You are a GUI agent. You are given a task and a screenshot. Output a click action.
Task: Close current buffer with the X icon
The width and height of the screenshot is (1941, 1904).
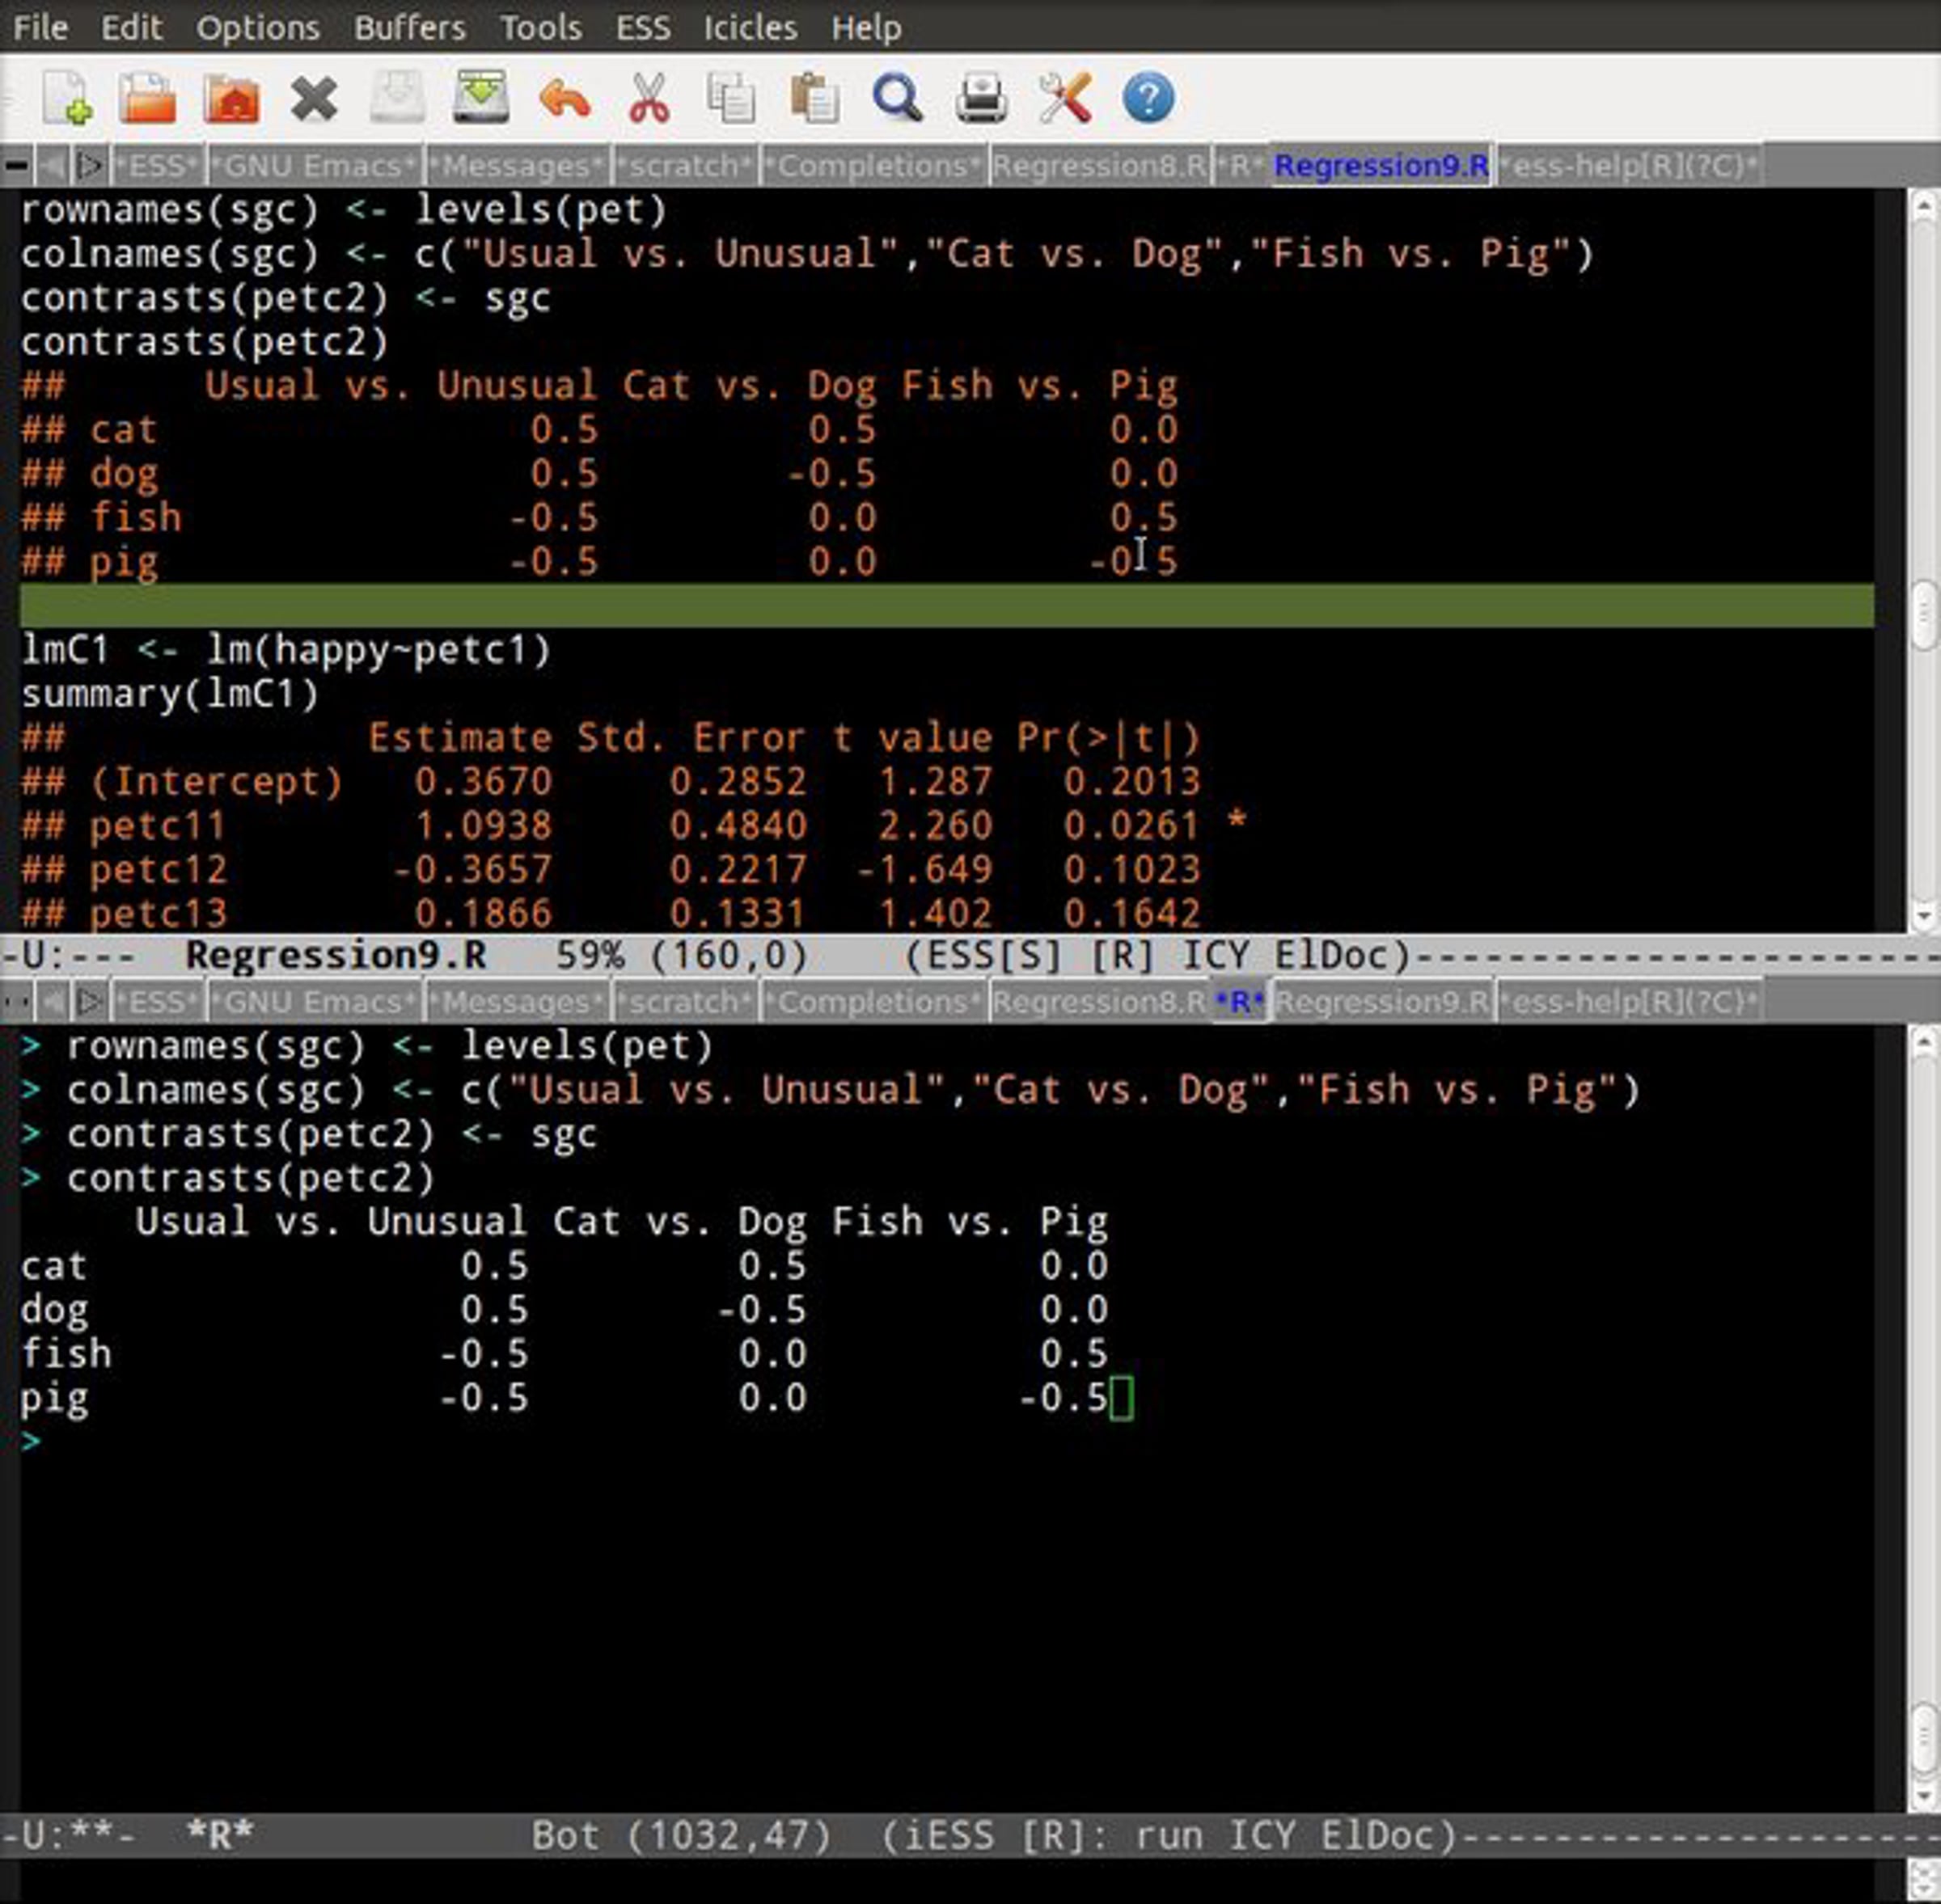tap(314, 98)
